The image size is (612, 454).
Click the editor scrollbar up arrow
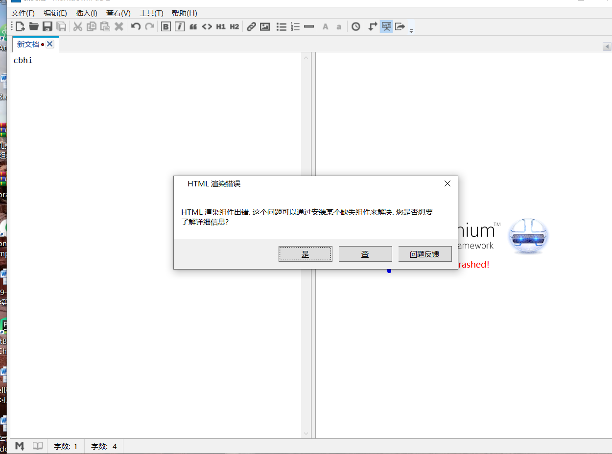tap(306, 58)
